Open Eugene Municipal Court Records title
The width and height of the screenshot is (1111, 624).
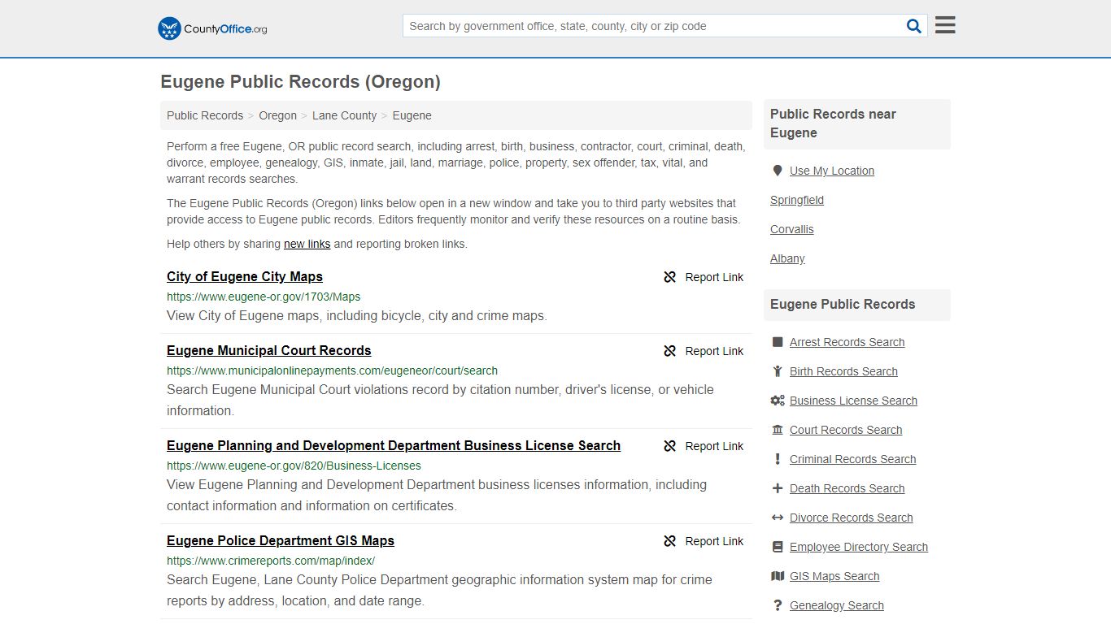click(x=269, y=350)
